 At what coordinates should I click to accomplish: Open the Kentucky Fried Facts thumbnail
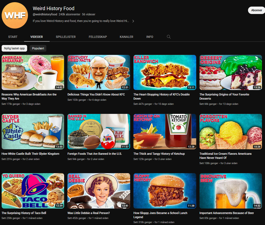click(x=99, y=72)
